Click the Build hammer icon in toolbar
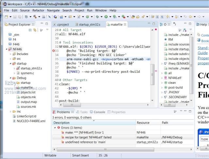The image size is (209, 159). (35, 16)
